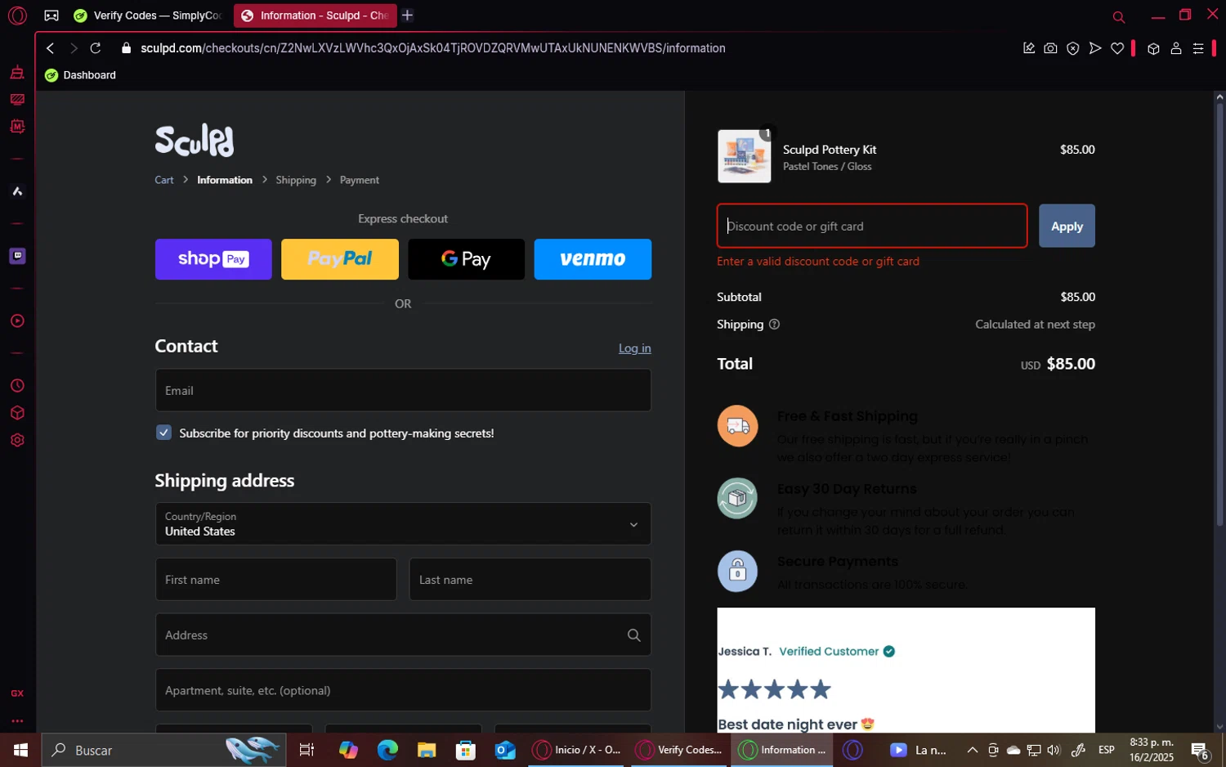This screenshot has width=1226, height=767.
Task: Go back to previous page
Action: point(51,48)
